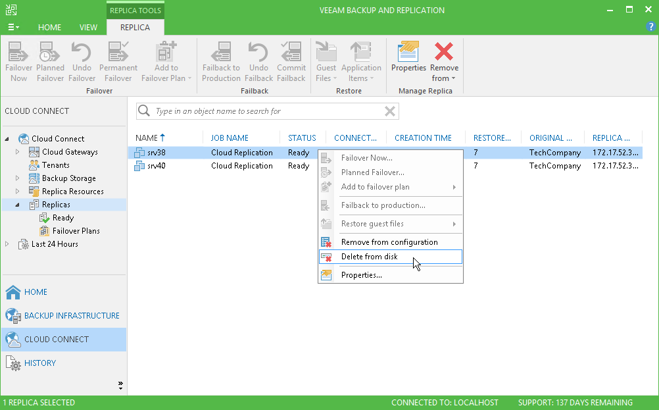Open Add to failover plan submenu
Viewport: 659px width, 410px height.
pos(391,187)
